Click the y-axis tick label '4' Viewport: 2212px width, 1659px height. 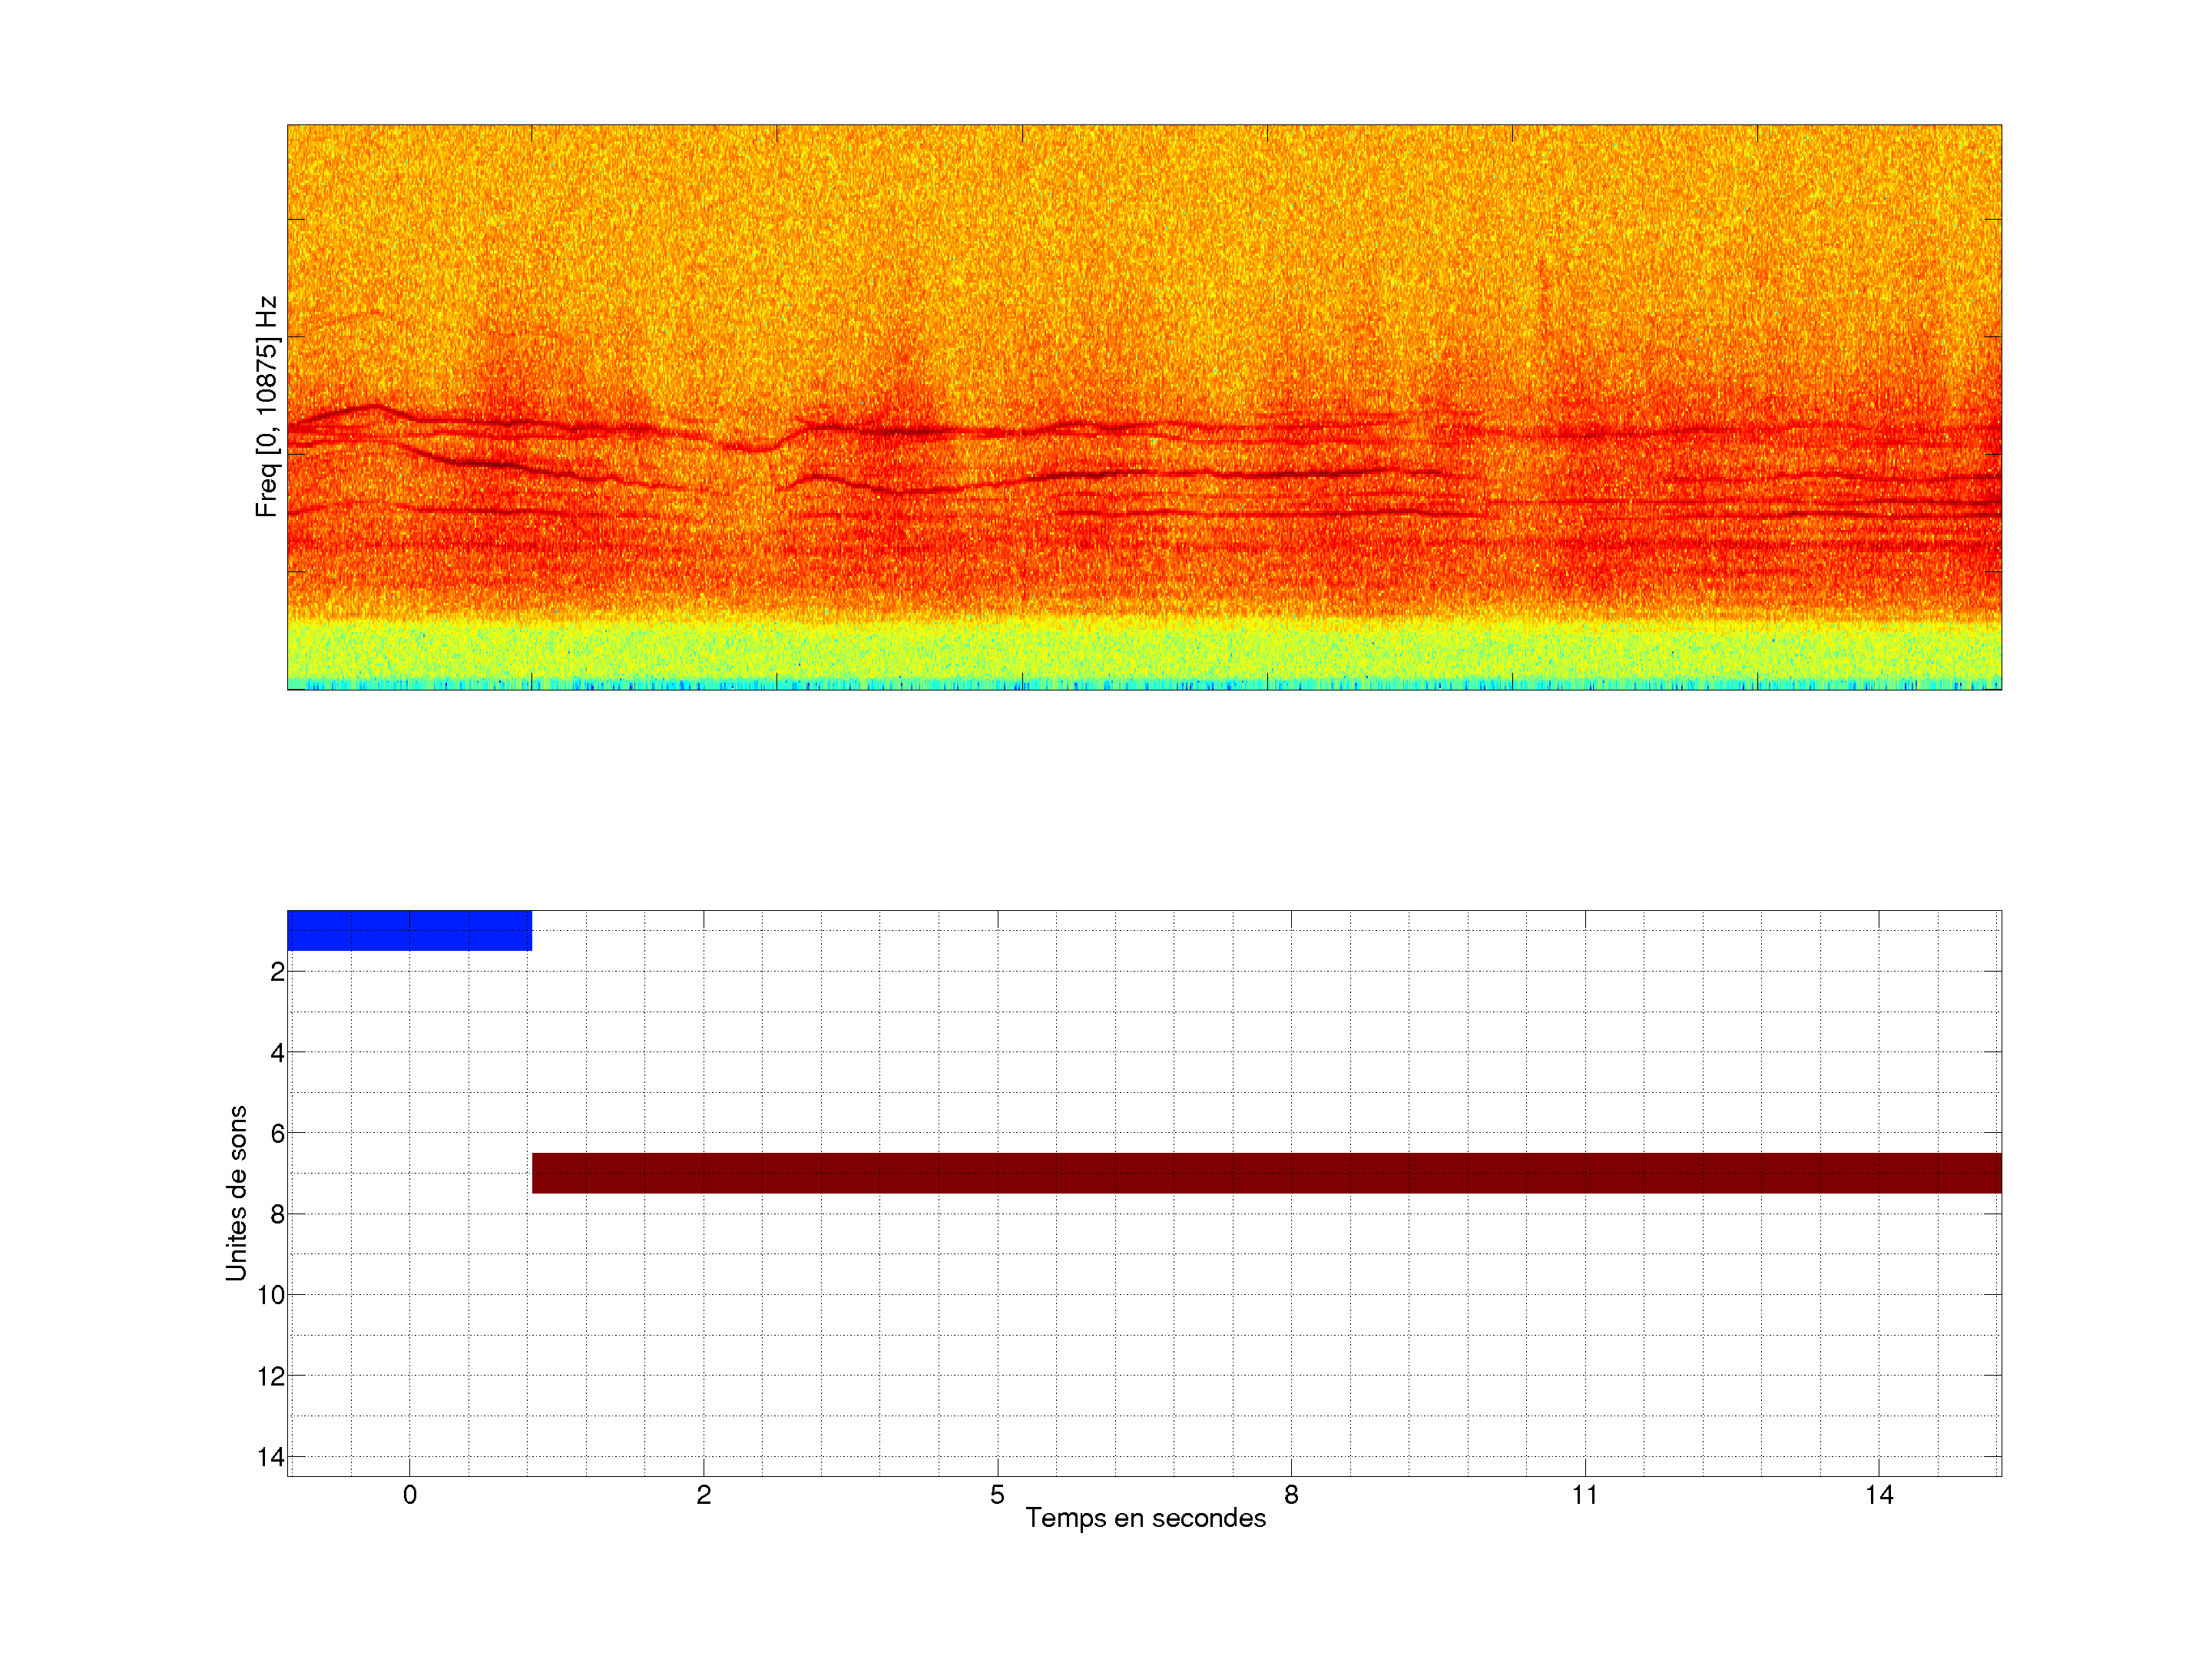[x=277, y=1053]
